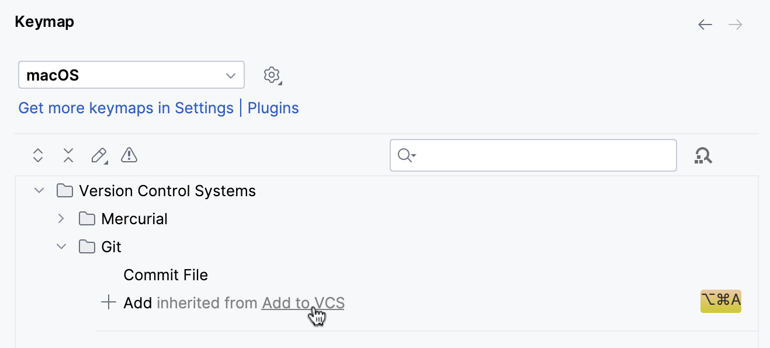Click the ⌥⌘A shortcut badge
This screenshot has height=348, width=770.
720,301
